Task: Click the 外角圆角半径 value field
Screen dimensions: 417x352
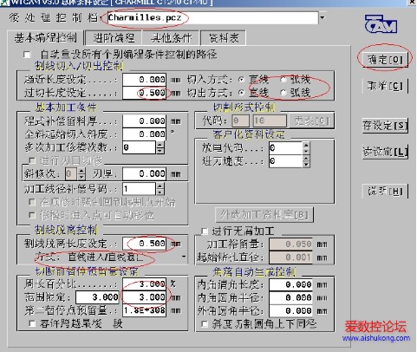Action: click(290, 311)
